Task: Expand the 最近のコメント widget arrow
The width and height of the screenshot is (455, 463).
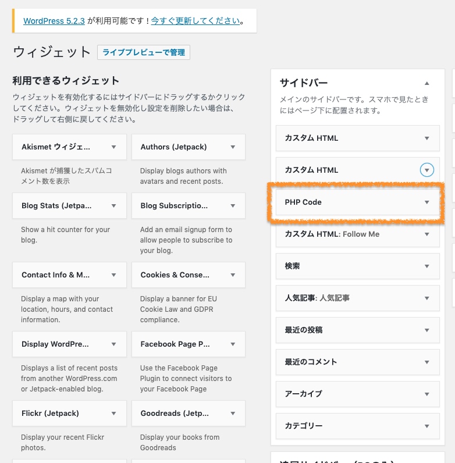Action: coord(426,362)
